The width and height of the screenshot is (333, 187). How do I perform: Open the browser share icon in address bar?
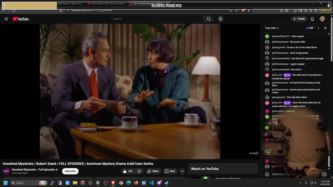(x=237, y=10)
